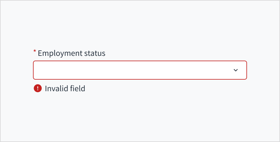The image size is (280, 142).
Task: Click the "Employment status" label
Action: pos(72,53)
